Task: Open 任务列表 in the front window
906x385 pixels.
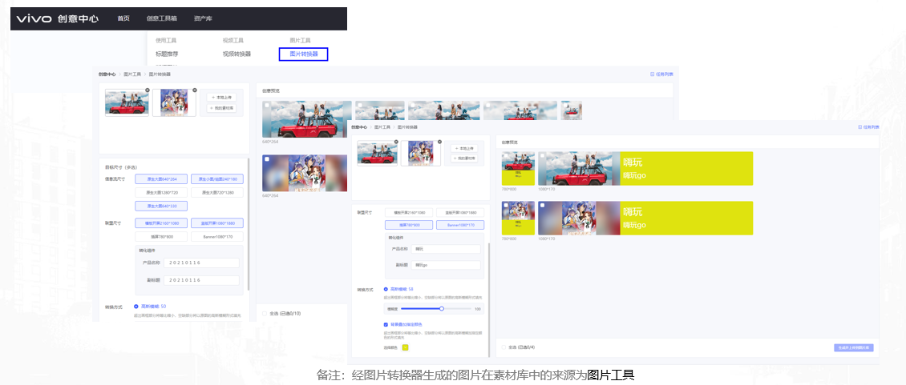Action: pyautogui.click(x=869, y=127)
